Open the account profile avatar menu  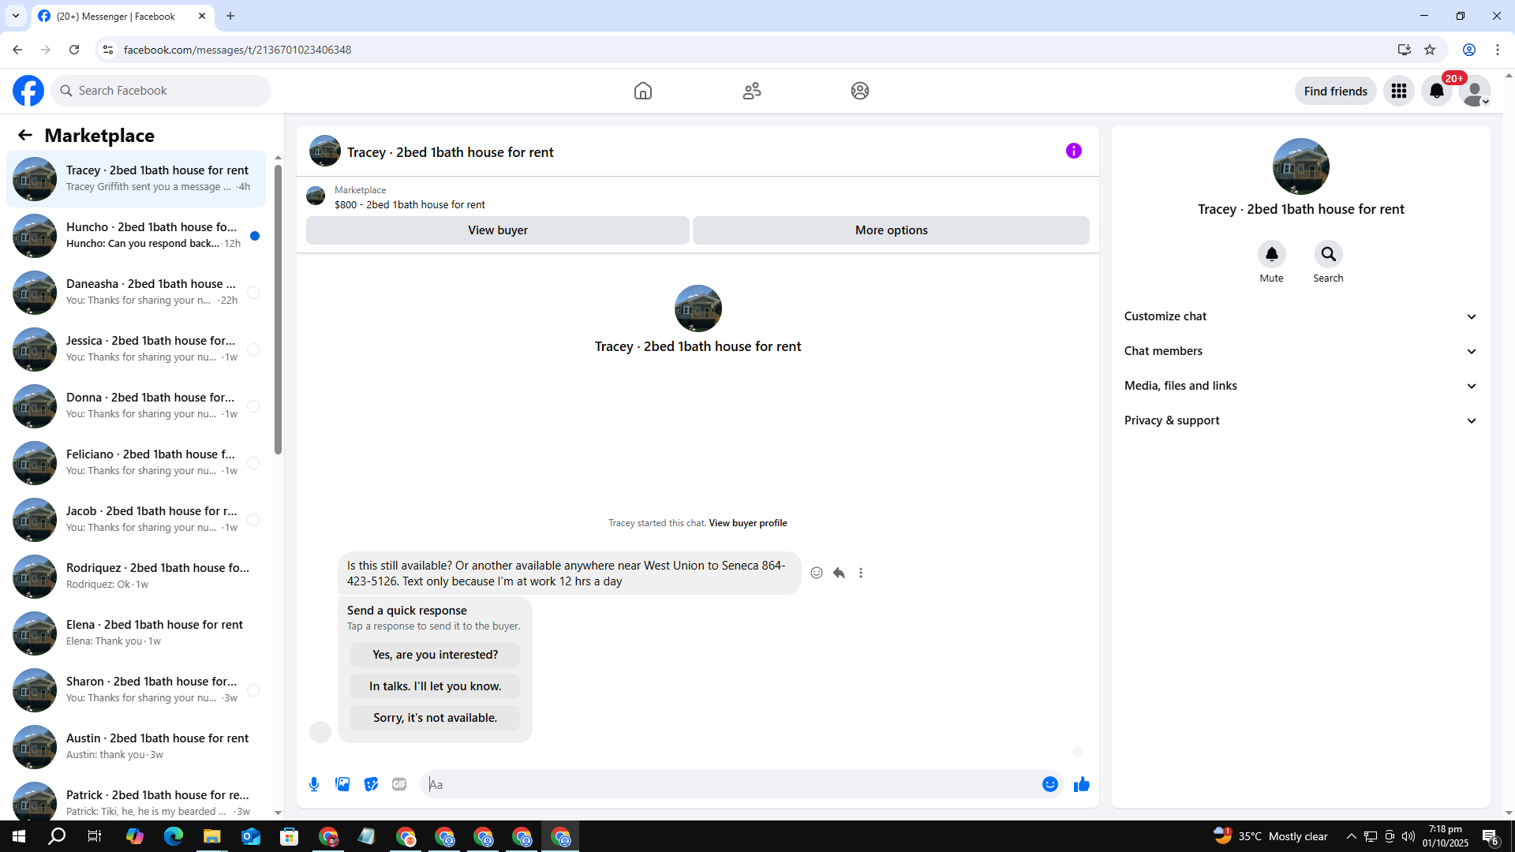[1475, 91]
